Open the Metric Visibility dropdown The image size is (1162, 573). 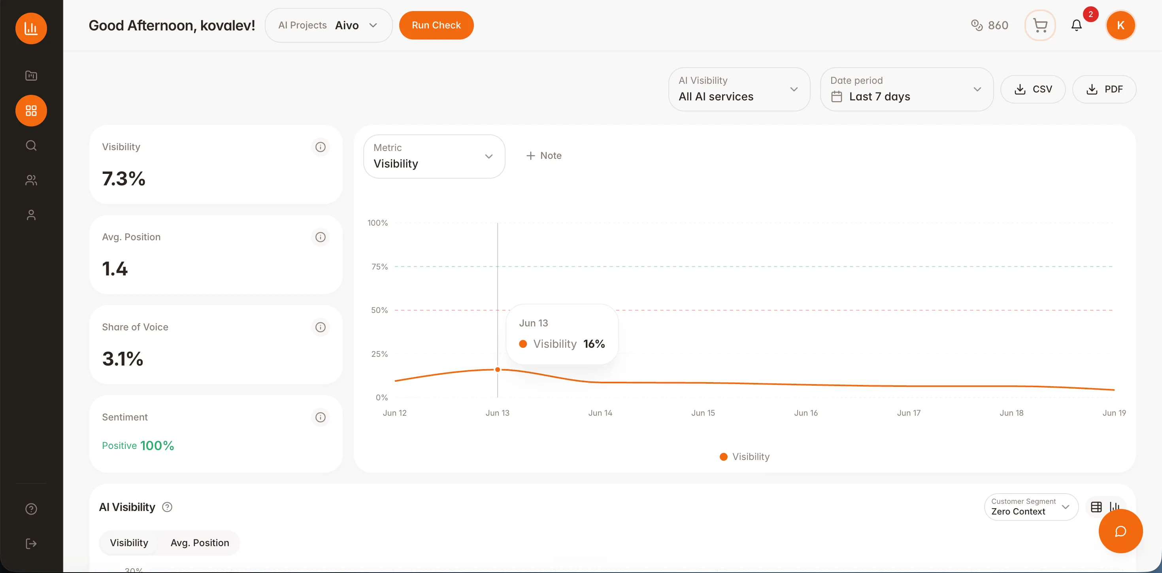coord(434,156)
